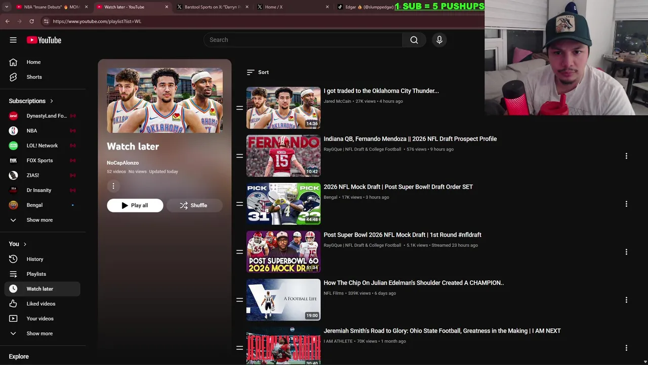The height and width of the screenshot is (365, 648).
Task: Open the Post Superbowl 60 Mock Draft thumbnail
Action: point(283,251)
